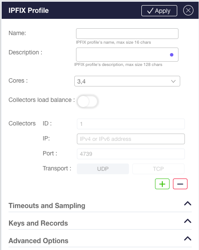The image size is (199, 250).
Task: Click the collector ID field
Action: click(131, 124)
